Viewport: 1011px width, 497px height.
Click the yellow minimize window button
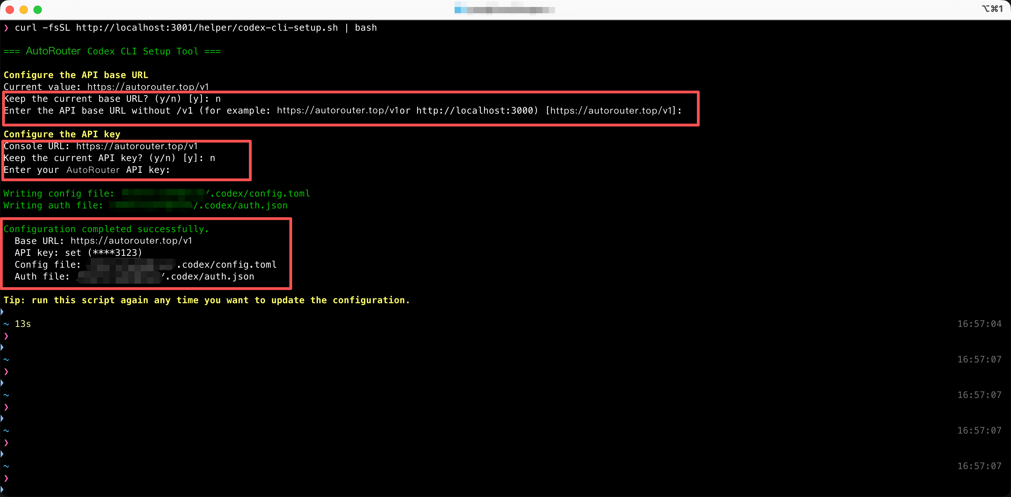(x=24, y=10)
